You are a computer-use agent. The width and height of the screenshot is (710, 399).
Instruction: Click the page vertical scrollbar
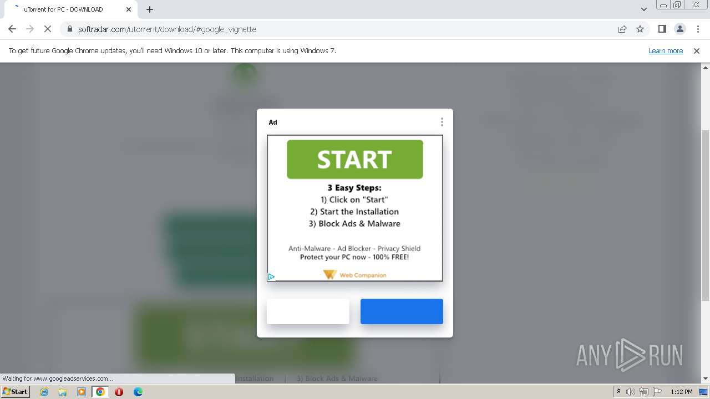coord(705,216)
